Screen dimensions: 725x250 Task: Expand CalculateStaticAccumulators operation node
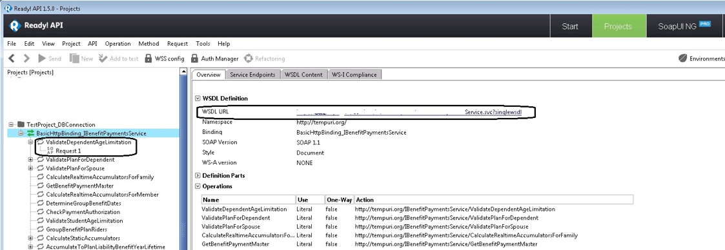coord(30,238)
